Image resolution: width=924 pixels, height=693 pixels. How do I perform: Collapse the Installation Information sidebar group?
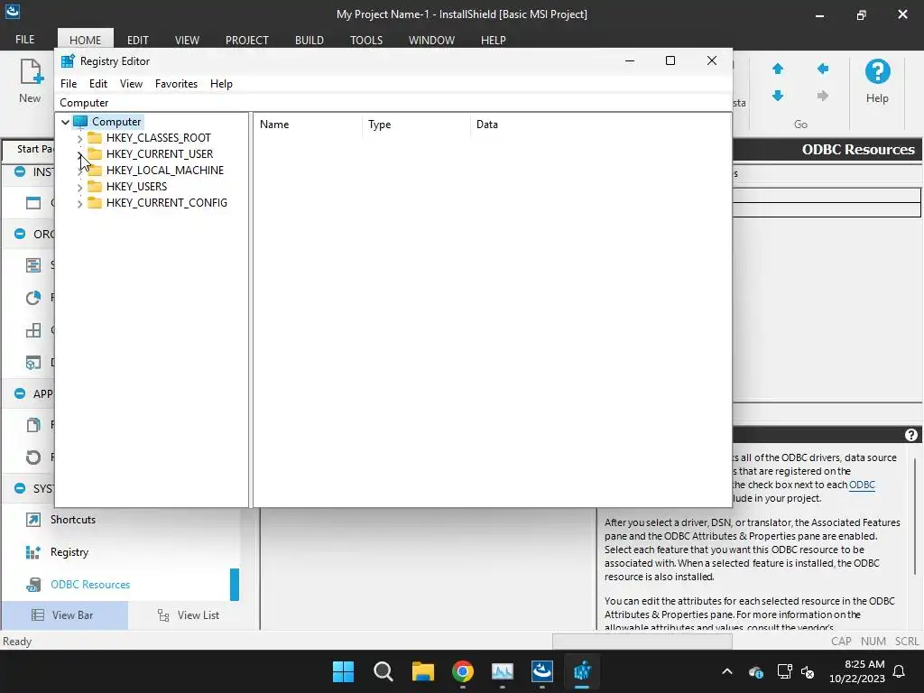[x=20, y=171]
